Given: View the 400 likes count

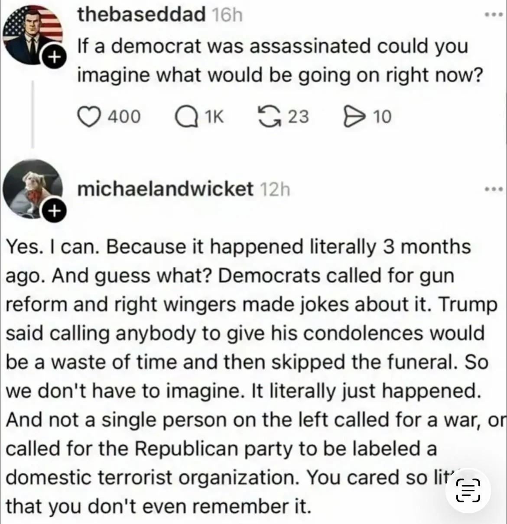Looking at the screenshot, I should click(124, 116).
